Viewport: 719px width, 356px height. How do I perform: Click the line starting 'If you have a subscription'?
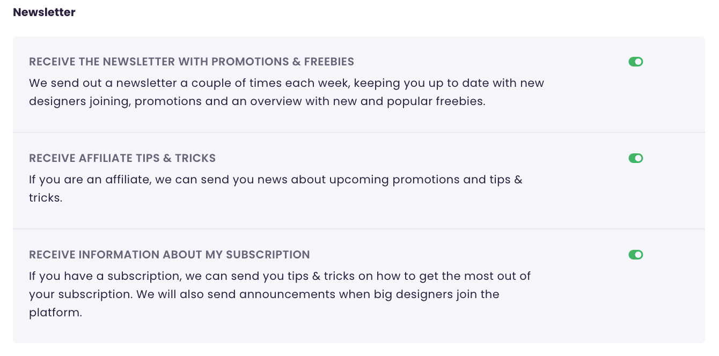pyautogui.click(x=280, y=276)
